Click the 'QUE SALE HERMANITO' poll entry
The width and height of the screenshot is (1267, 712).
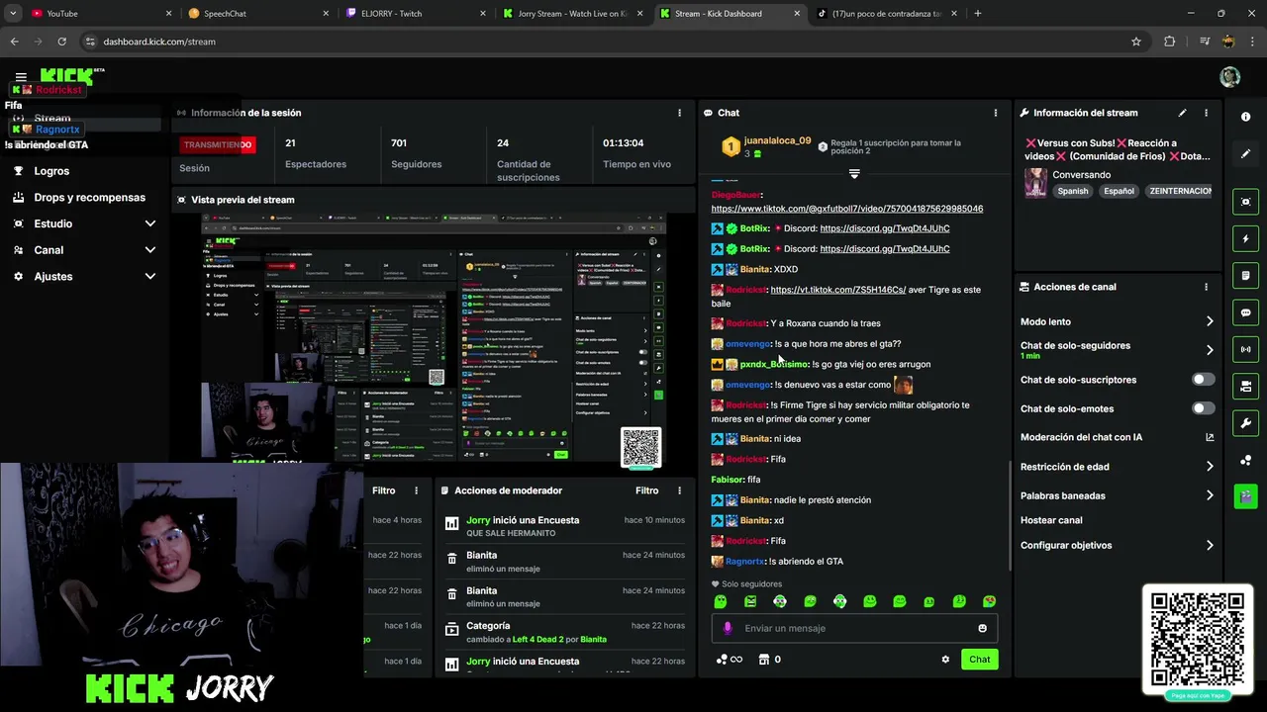click(x=564, y=526)
